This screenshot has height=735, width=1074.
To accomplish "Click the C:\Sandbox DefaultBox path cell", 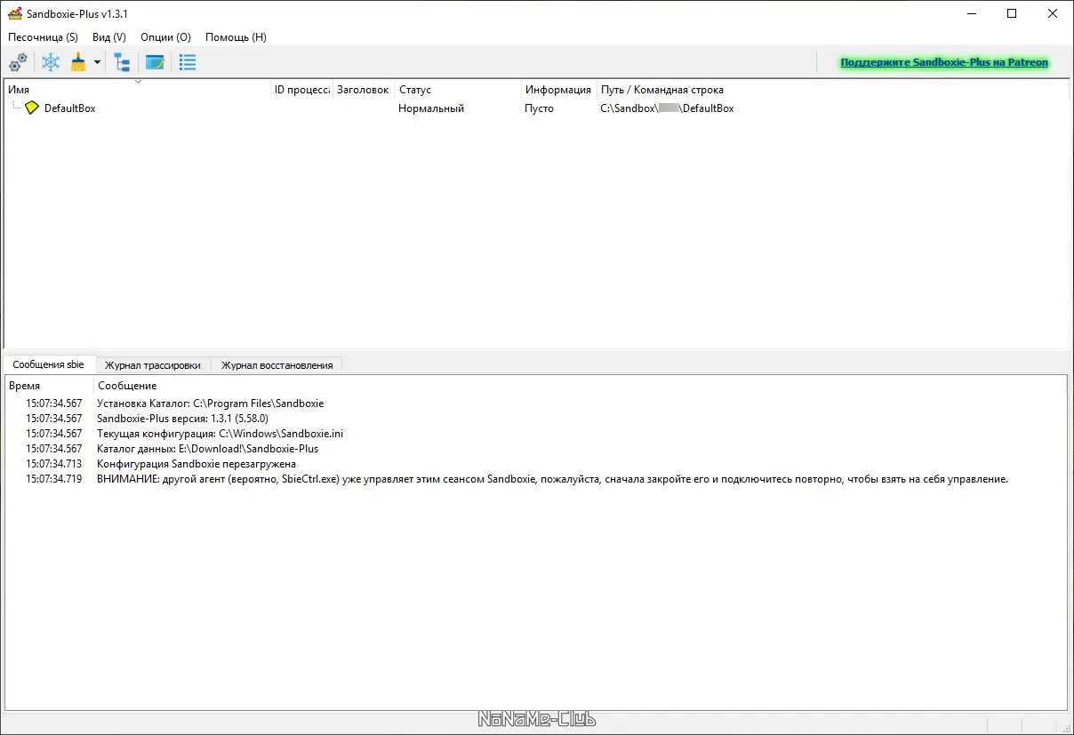I will tap(667, 108).
